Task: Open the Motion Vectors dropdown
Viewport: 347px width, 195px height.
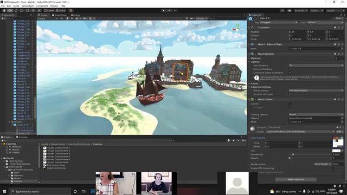Action: coord(316,90)
